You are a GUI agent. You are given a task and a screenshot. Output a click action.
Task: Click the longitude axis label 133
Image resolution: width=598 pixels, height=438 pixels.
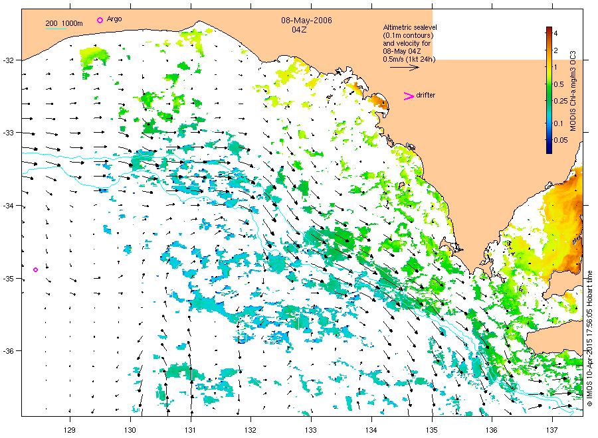[311, 430]
